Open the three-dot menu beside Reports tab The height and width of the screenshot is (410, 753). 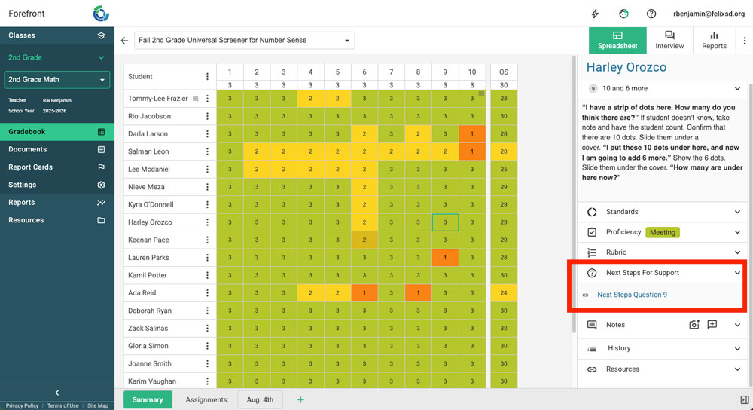coord(745,41)
